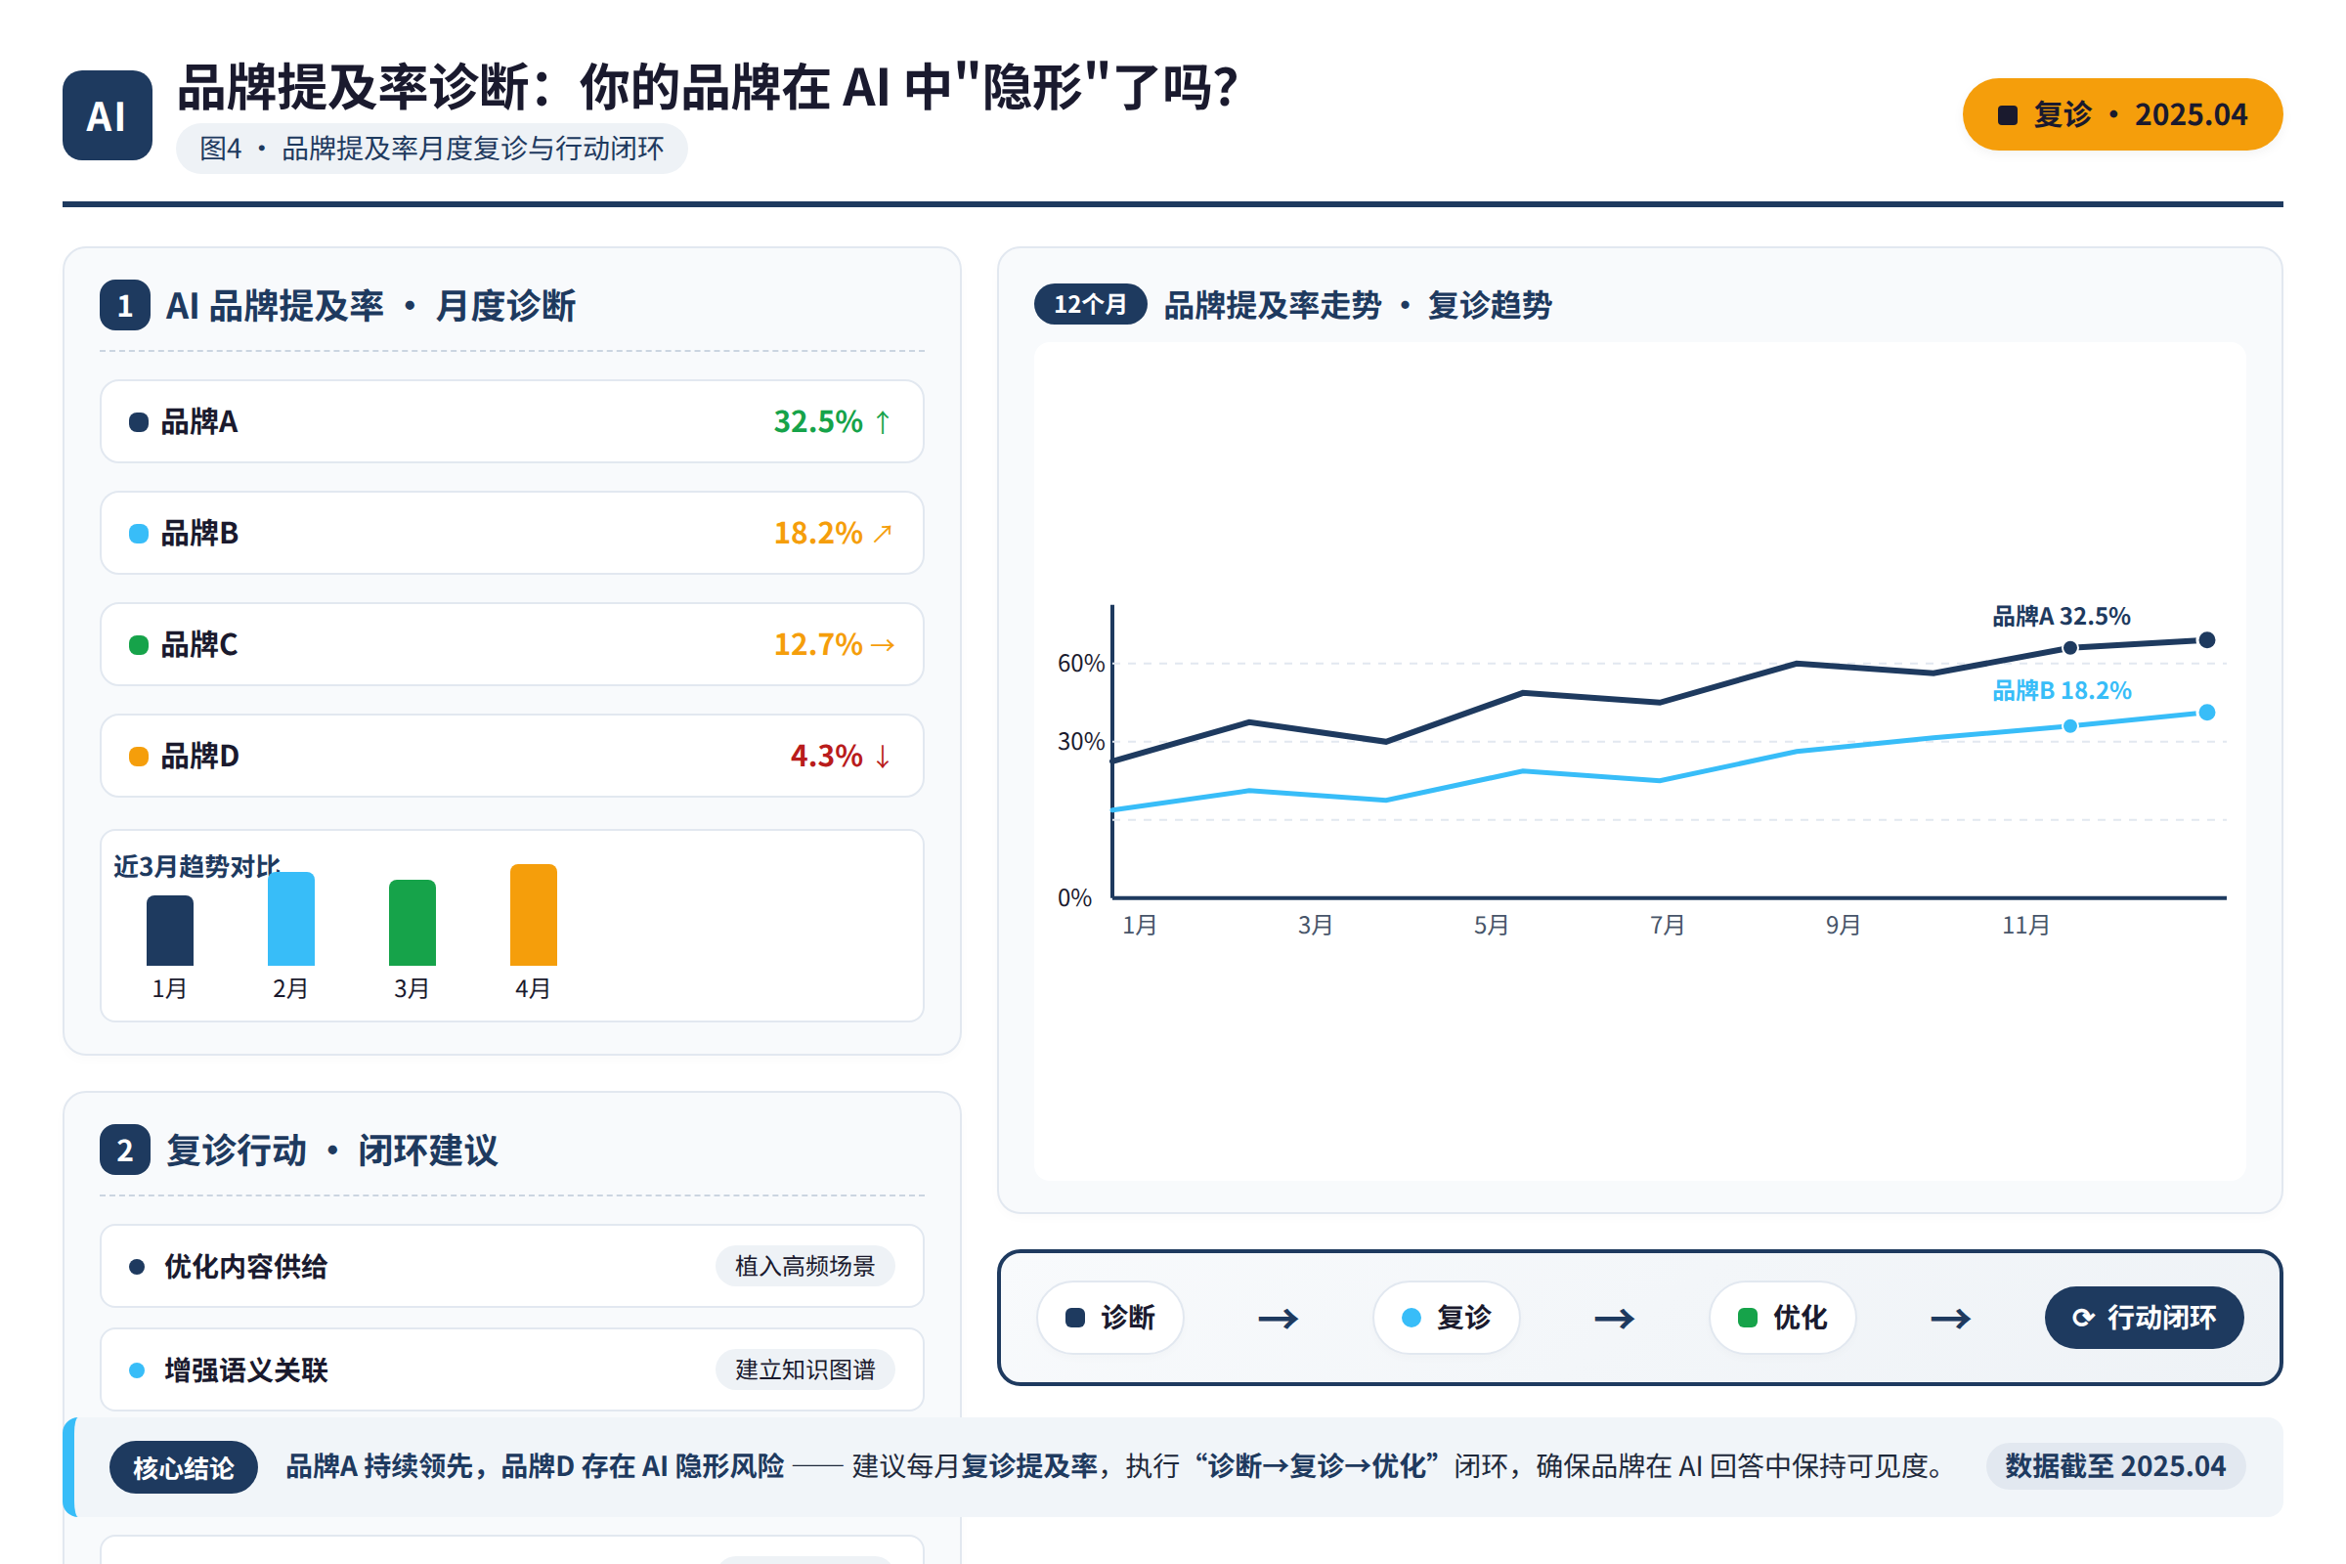
Task: Select the 品牌A row
Action: [x=511, y=421]
